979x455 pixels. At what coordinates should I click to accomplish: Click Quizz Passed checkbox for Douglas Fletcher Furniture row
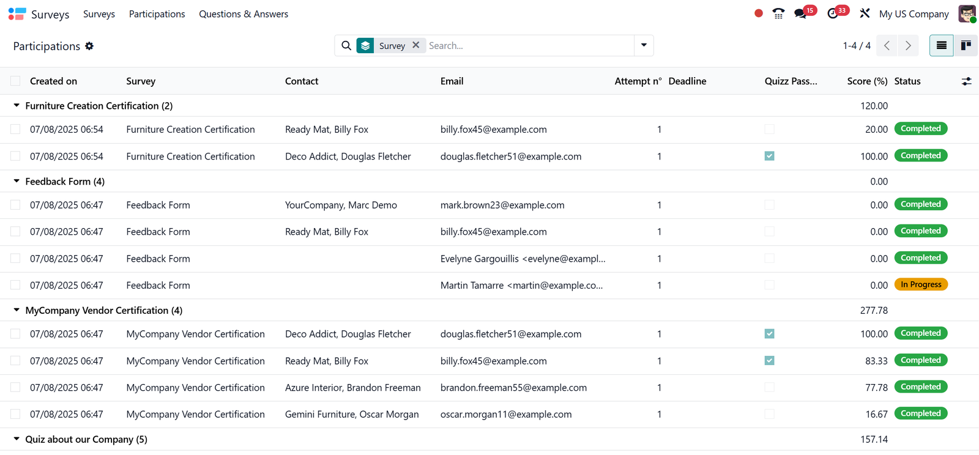pos(770,156)
